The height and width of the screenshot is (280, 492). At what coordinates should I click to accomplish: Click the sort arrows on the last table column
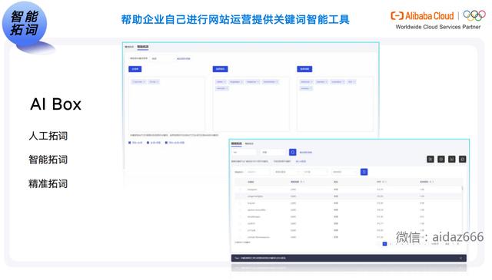431,182
